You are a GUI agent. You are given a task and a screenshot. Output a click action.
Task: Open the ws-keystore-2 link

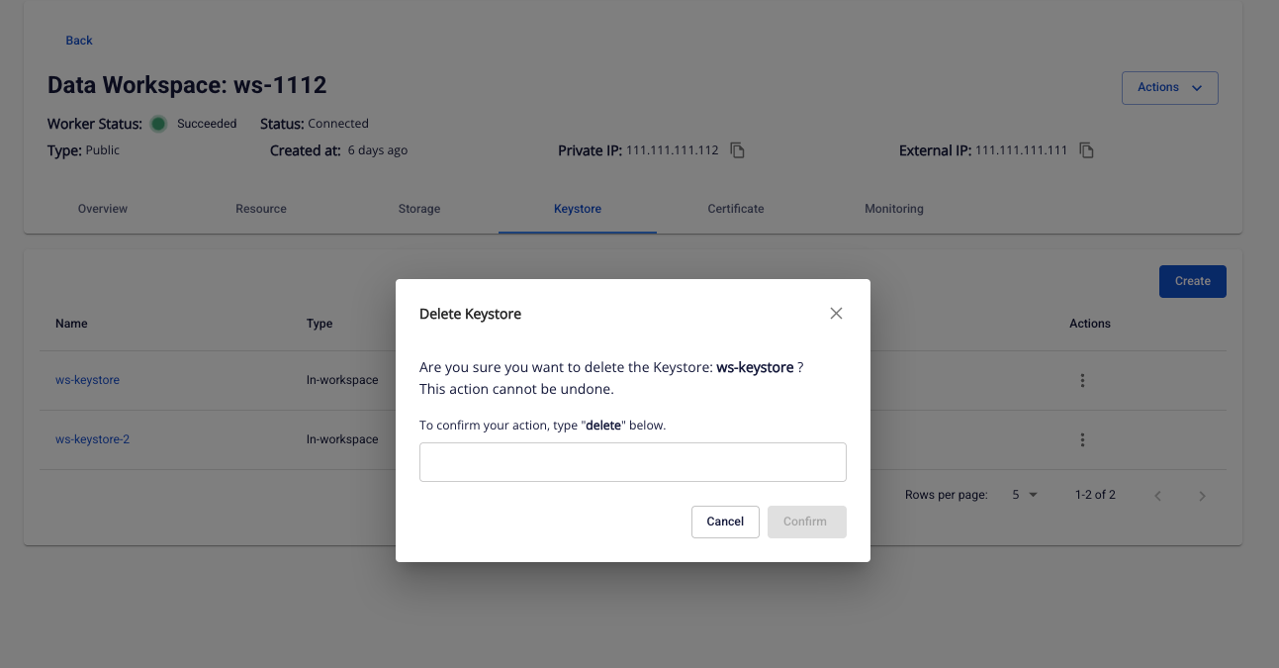tap(92, 439)
